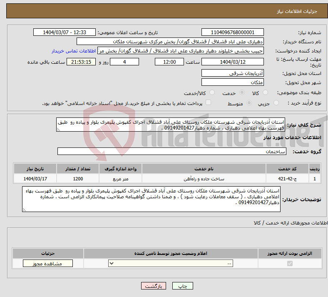This screenshot has width=328, height=297.
Task: Click the resize handle of the description box
Action: point(58,130)
